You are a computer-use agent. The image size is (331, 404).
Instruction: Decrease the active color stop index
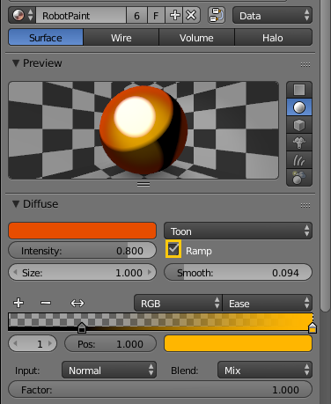[15, 343]
